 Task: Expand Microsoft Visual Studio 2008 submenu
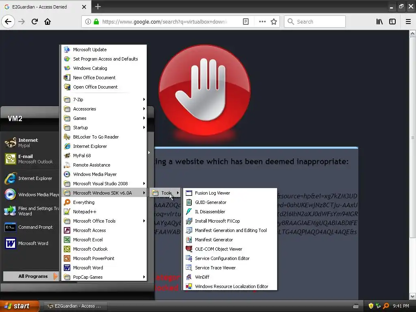[x=104, y=184]
